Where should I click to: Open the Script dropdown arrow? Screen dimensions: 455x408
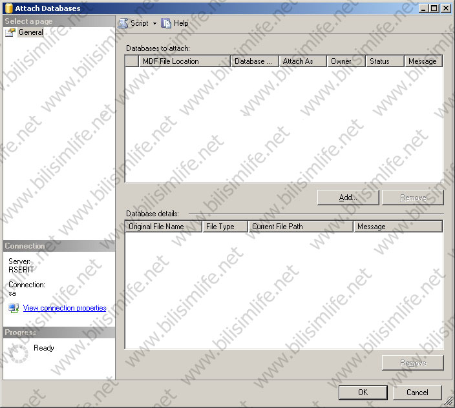coord(154,23)
